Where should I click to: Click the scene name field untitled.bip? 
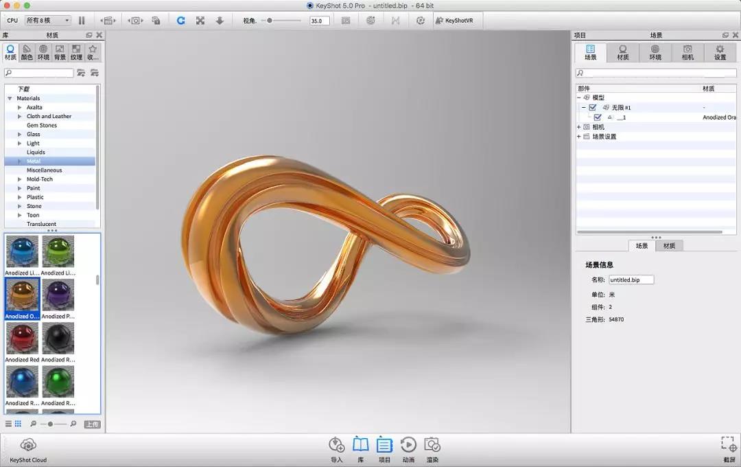631,280
